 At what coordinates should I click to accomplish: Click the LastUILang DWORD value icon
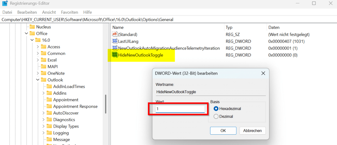click(x=115, y=41)
